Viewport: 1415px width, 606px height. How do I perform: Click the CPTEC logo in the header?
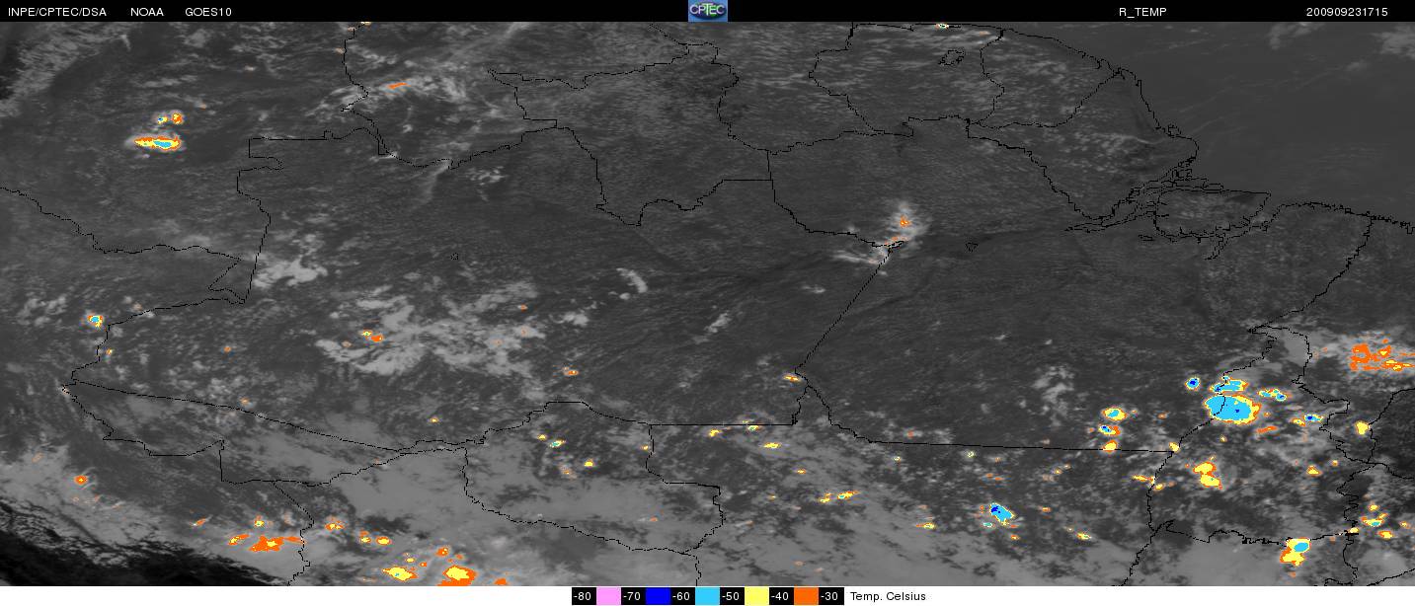coord(707,11)
